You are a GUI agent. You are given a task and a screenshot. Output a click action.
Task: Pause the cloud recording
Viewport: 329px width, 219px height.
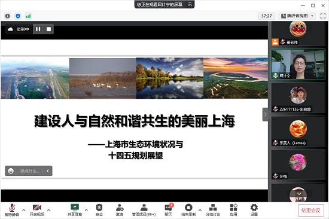point(38,29)
